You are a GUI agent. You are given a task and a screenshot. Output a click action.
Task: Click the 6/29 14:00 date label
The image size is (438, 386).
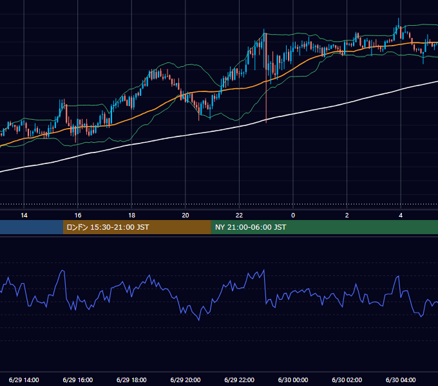point(24,380)
